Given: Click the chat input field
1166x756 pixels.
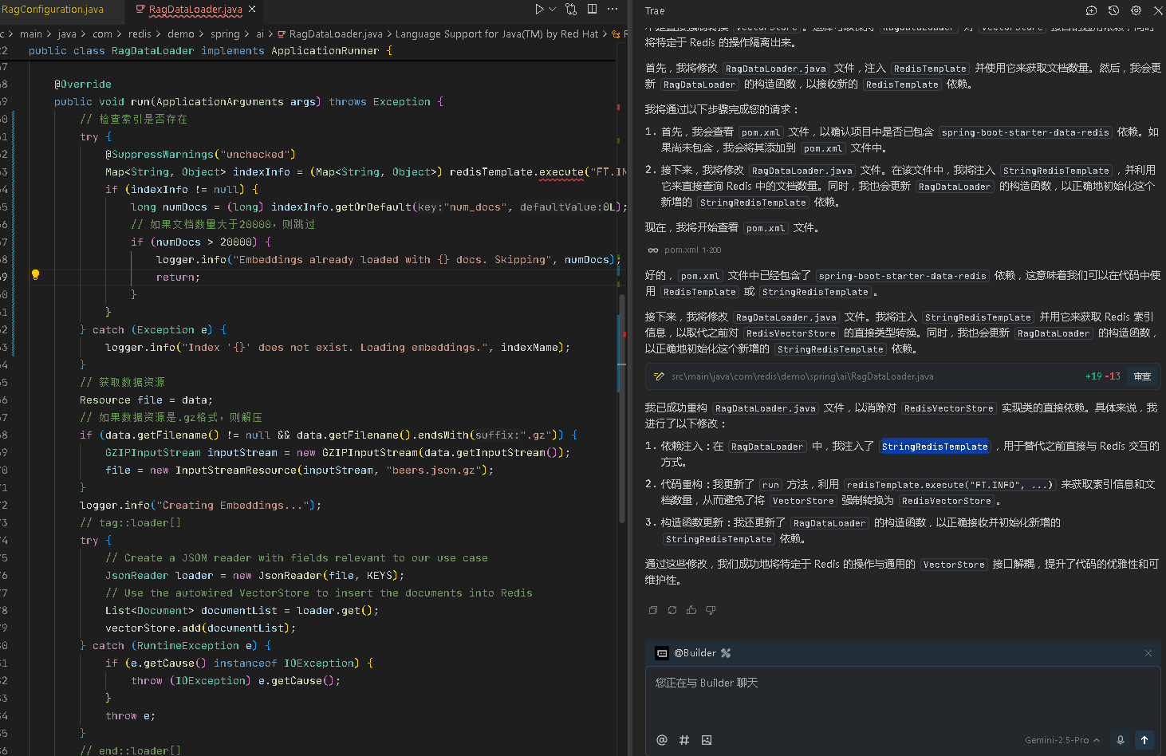Looking at the screenshot, I should pos(901,694).
